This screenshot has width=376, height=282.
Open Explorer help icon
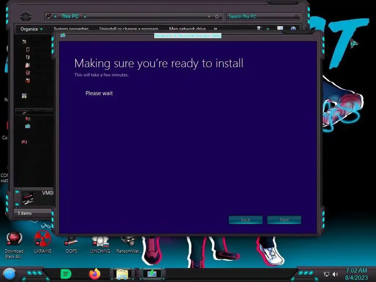click(x=293, y=29)
